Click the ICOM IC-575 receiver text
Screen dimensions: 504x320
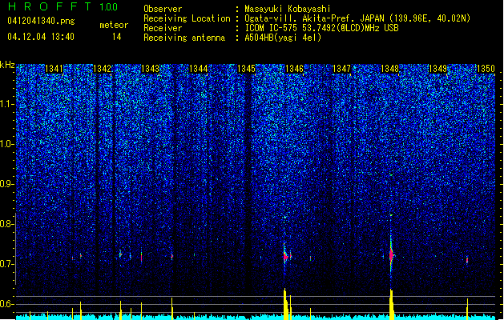[322, 28]
